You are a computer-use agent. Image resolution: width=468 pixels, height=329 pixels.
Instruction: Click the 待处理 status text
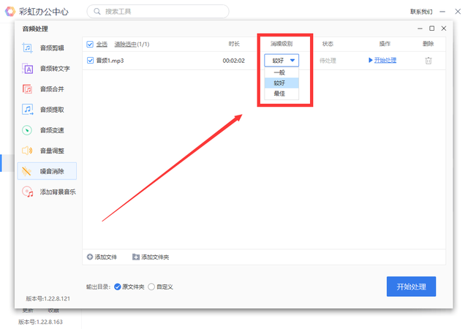pos(328,61)
